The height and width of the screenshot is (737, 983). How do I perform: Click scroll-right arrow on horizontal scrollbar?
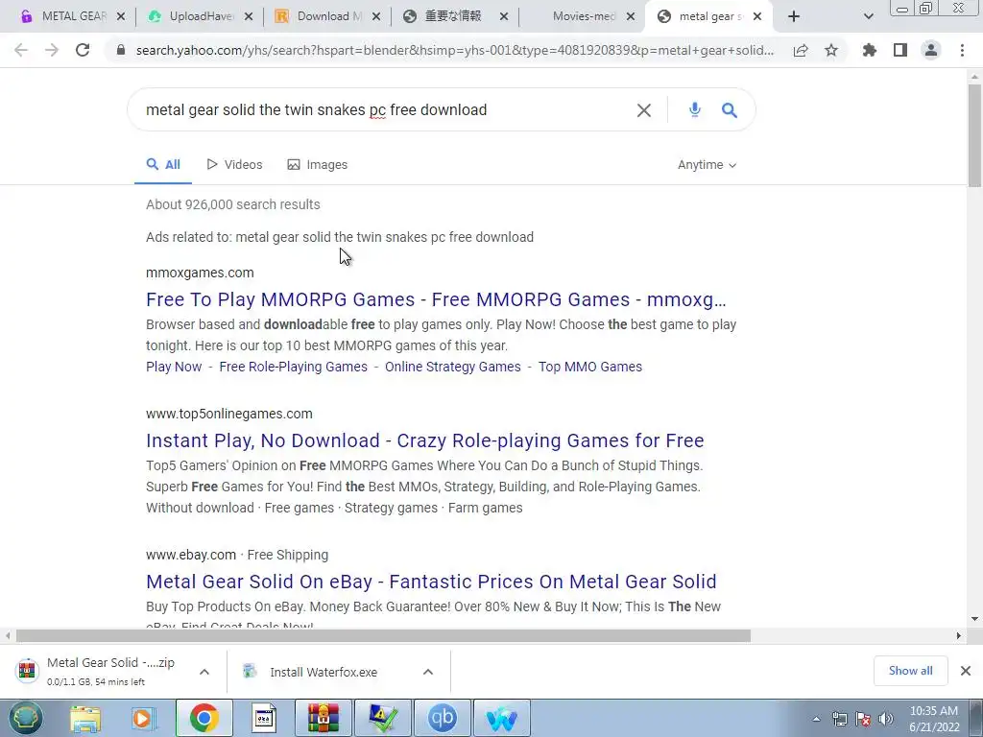pyautogui.click(x=959, y=635)
